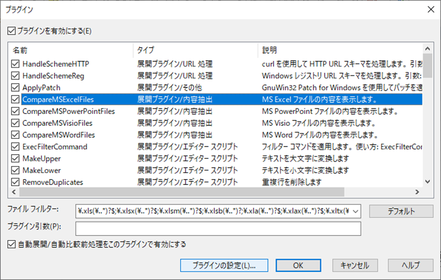Viewport: 441px width, 280px height.
Task: Open プラグインの設定(L)... button
Action: point(224,265)
